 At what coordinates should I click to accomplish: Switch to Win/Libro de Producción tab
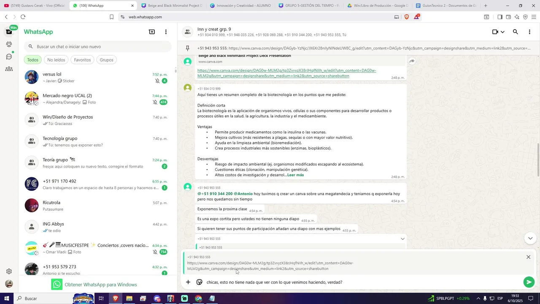(x=378, y=5)
